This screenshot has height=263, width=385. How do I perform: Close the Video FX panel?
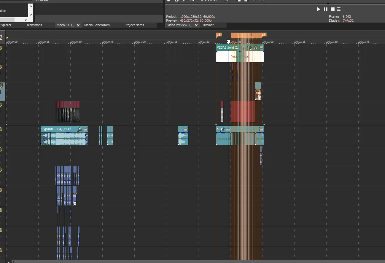point(78,25)
